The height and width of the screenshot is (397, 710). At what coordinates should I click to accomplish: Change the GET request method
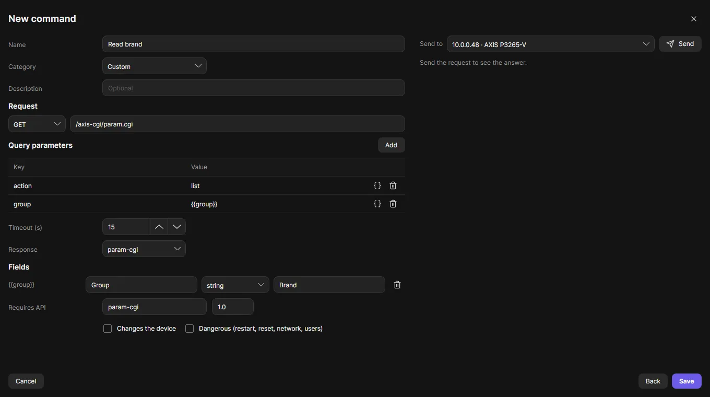pyautogui.click(x=37, y=124)
